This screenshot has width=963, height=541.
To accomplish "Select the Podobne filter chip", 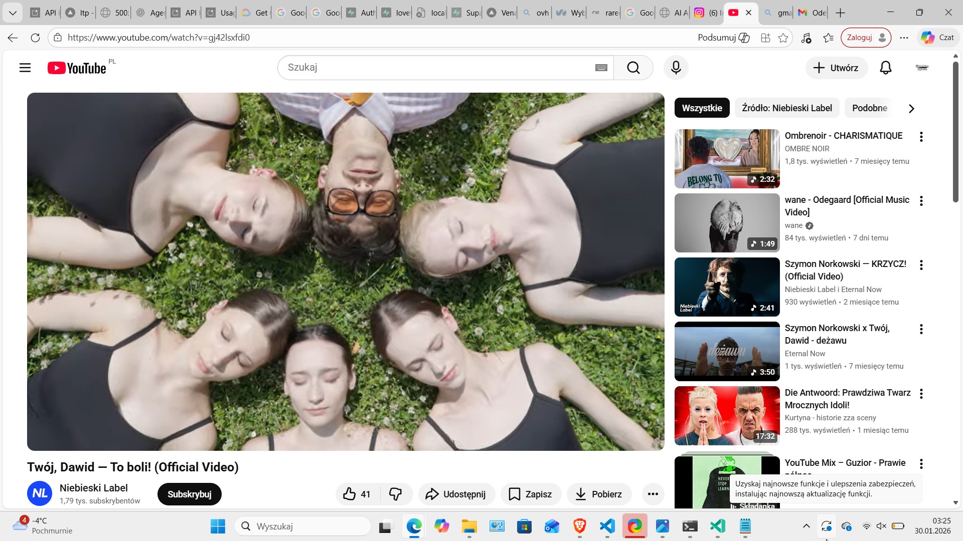I will [x=869, y=108].
